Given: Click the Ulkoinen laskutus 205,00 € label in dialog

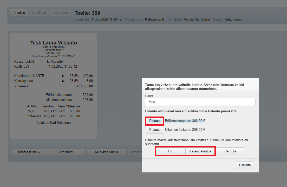Looking at the screenshot, I should click(185, 130).
